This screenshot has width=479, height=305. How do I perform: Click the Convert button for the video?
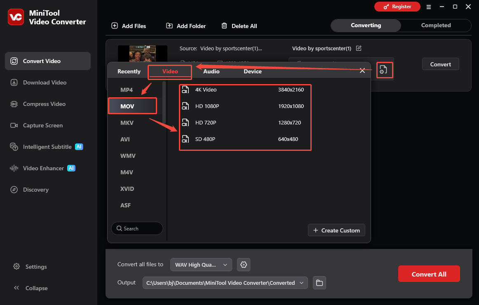(441, 64)
